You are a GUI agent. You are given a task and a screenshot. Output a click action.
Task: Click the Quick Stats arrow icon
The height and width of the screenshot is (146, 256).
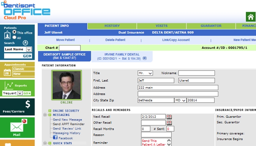coord(50,143)
